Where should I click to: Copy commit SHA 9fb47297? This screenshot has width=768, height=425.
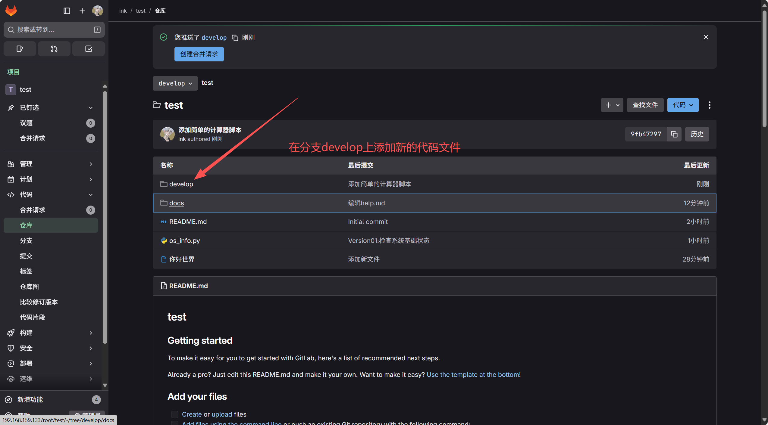674,134
